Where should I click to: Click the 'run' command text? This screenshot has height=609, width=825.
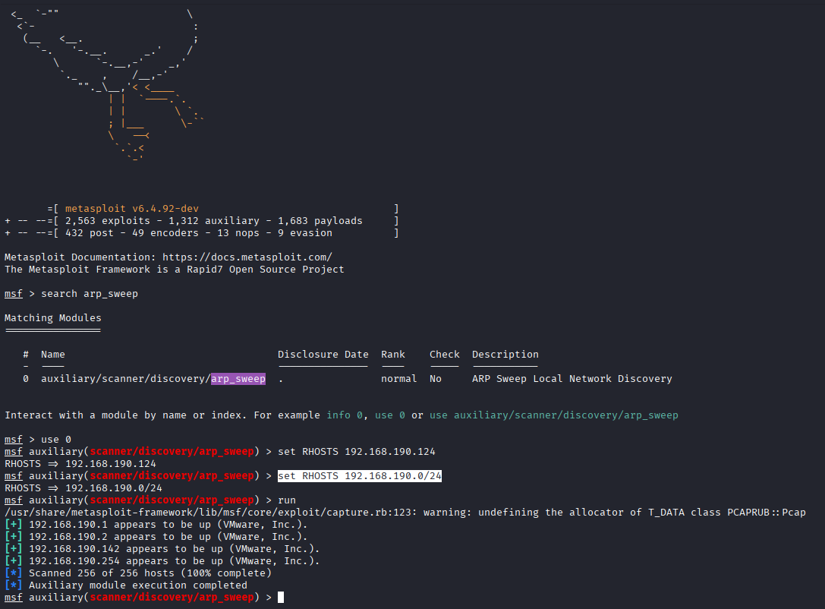pyautogui.click(x=287, y=500)
